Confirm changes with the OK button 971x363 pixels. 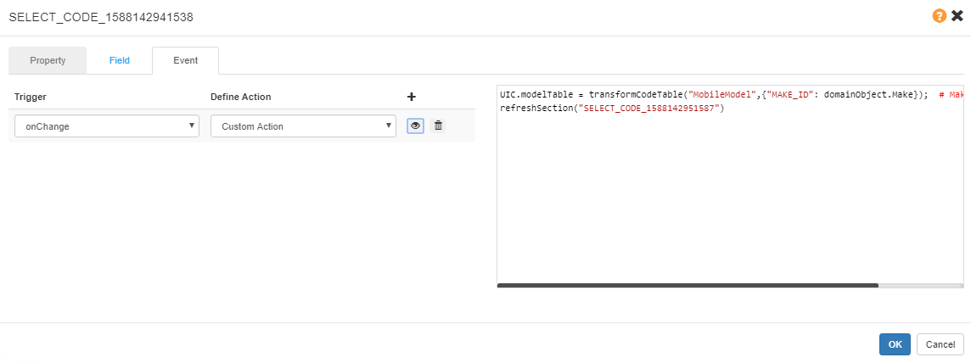click(x=895, y=344)
